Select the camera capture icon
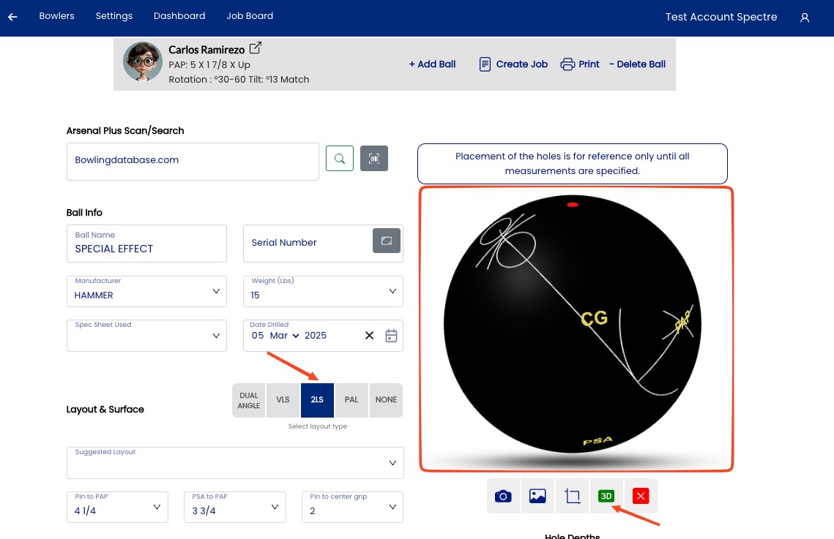This screenshot has height=539, width=834. point(503,496)
